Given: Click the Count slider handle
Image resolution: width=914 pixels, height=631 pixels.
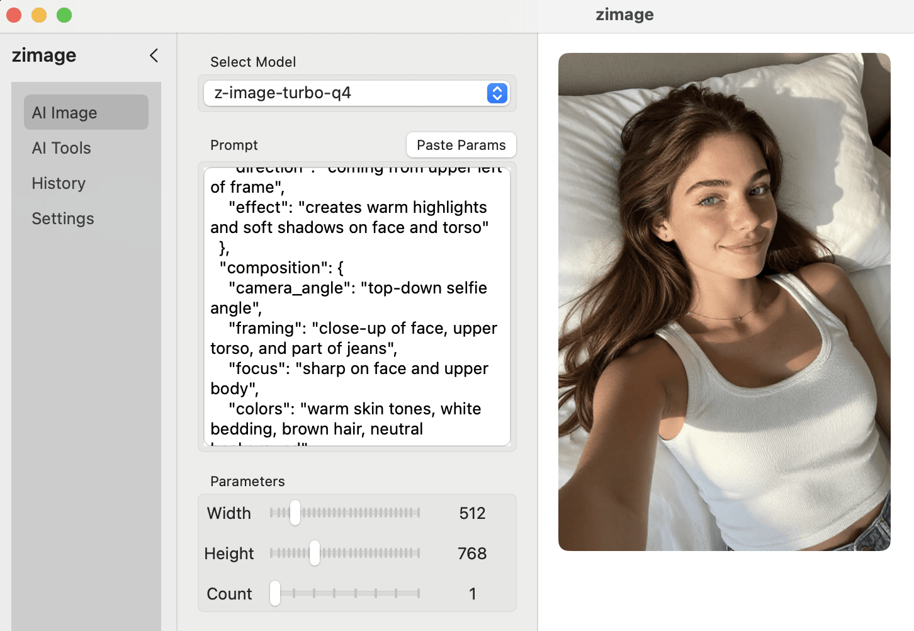Looking at the screenshot, I should click(x=275, y=594).
